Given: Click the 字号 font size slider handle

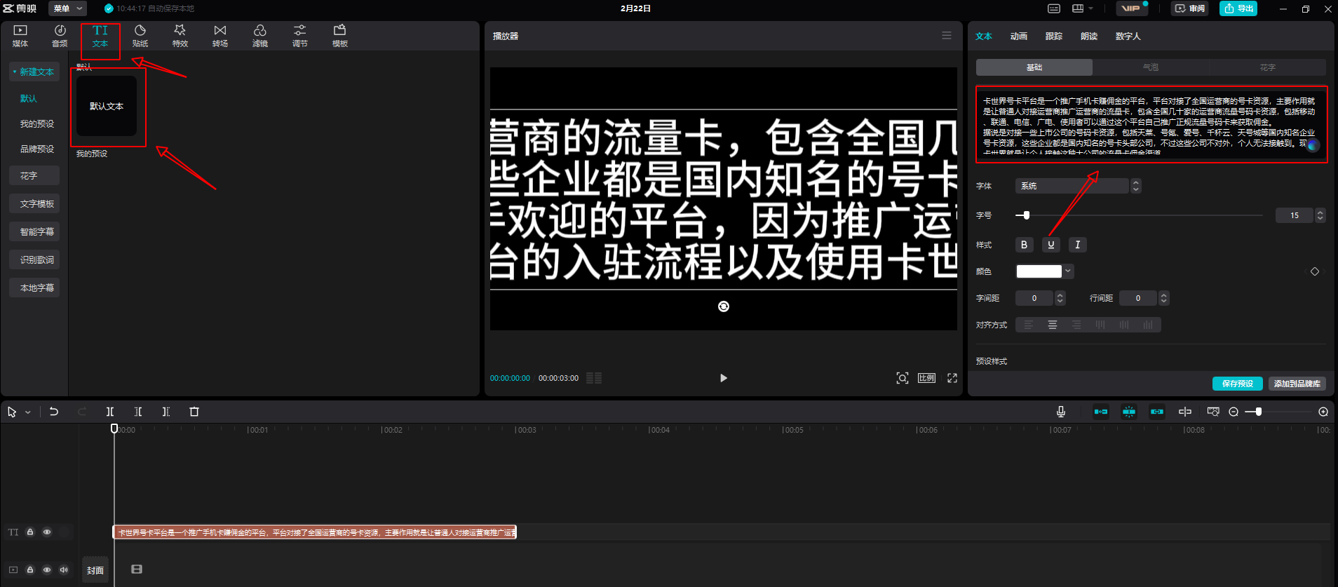Looking at the screenshot, I should pos(1027,215).
